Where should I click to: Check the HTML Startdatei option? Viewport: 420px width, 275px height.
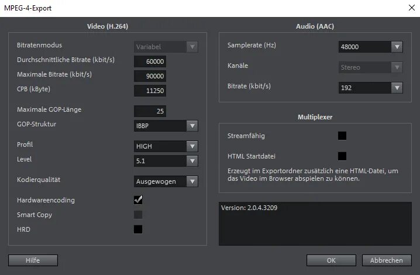pos(342,156)
